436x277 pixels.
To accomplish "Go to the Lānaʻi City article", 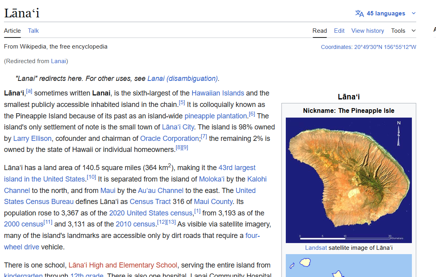I will coord(178,127).
